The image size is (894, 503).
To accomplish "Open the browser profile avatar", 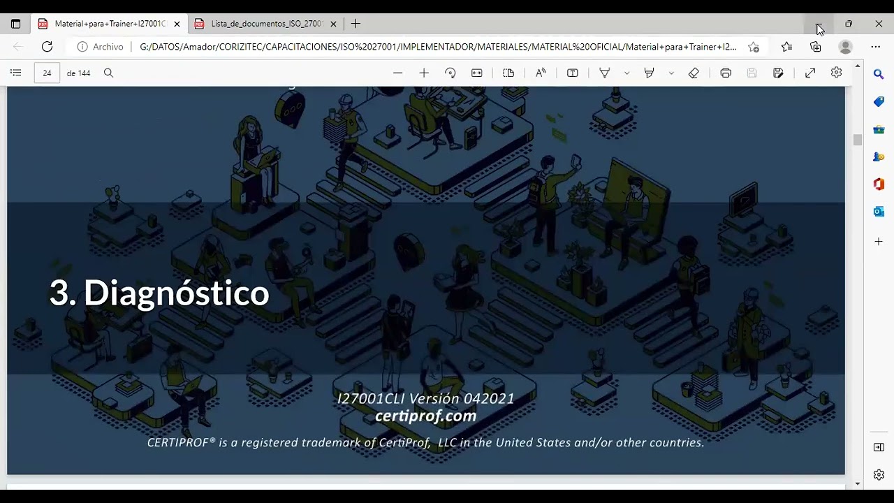I will [845, 47].
